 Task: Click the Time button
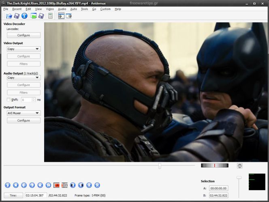(13, 196)
